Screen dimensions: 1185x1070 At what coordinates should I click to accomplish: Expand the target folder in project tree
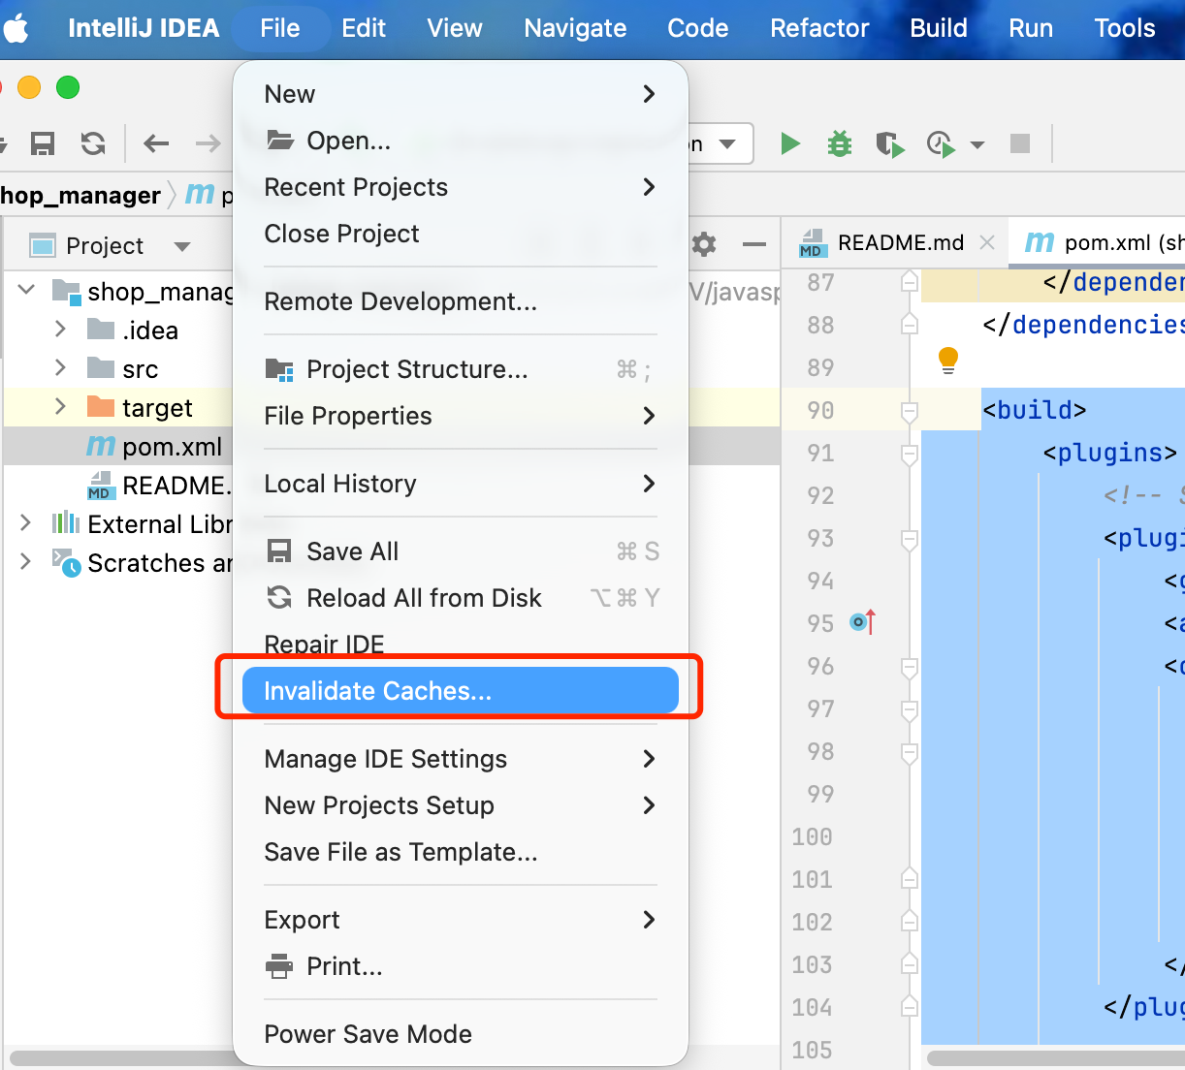pyautogui.click(x=60, y=407)
